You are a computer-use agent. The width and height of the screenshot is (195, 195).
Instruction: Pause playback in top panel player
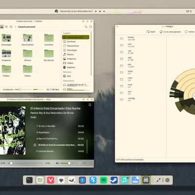point(100,11)
